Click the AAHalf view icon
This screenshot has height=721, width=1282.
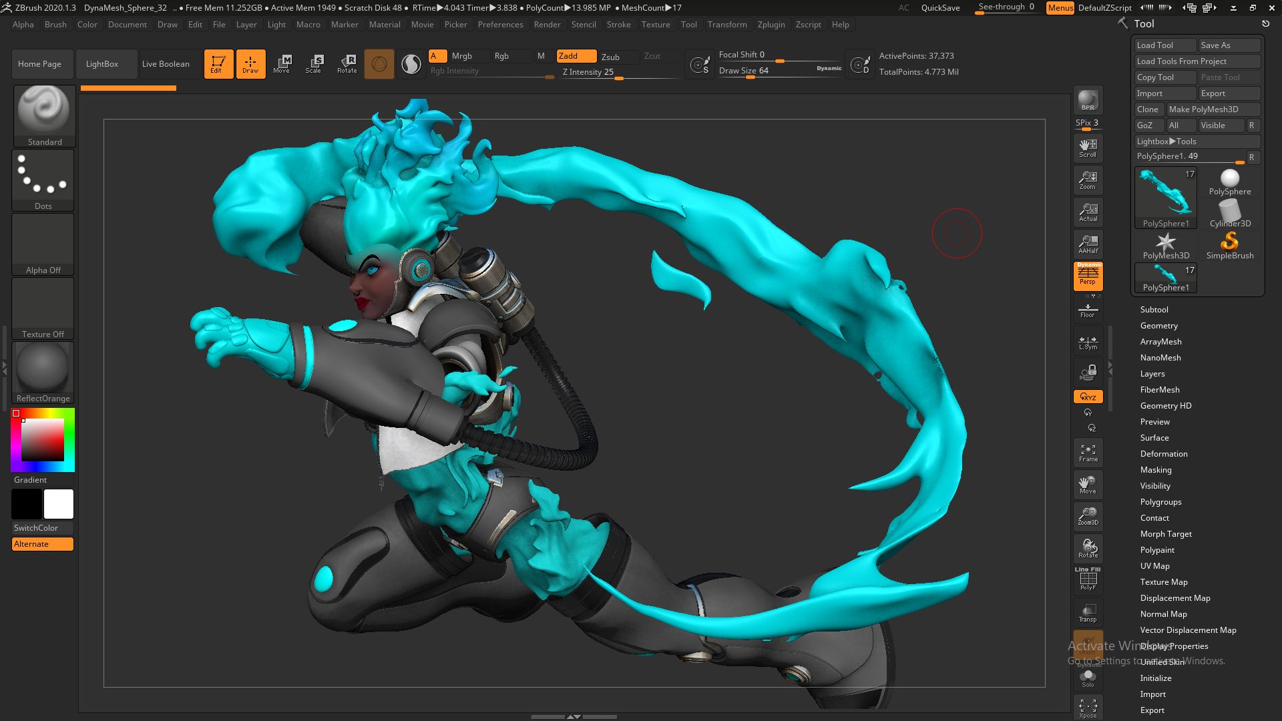click(x=1088, y=244)
